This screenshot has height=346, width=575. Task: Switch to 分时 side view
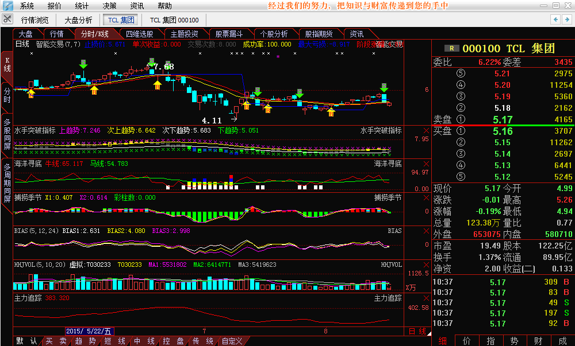pyautogui.click(x=7, y=95)
